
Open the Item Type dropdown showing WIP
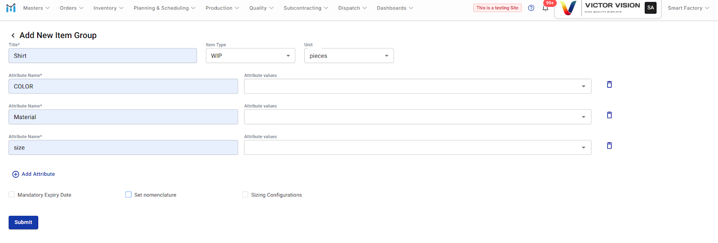[250, 56]
